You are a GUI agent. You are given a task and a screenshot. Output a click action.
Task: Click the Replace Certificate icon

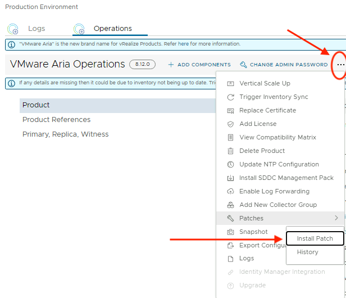pos(230,111)
